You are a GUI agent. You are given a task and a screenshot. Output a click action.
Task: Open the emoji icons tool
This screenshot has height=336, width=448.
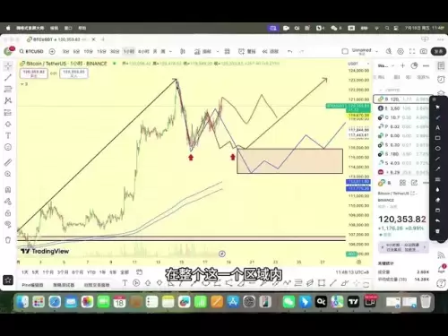[8, 147]
